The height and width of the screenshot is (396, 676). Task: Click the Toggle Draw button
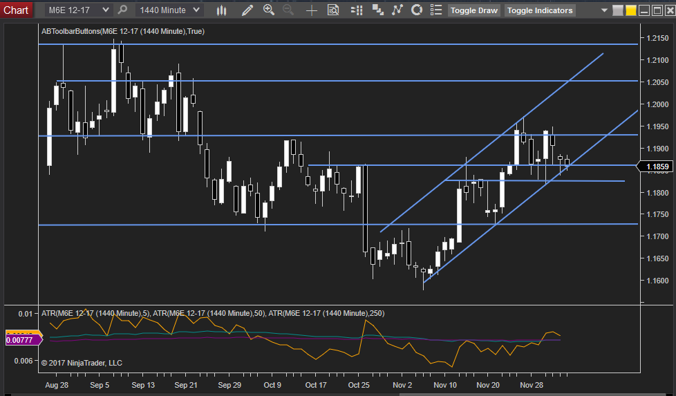[473, 10]
